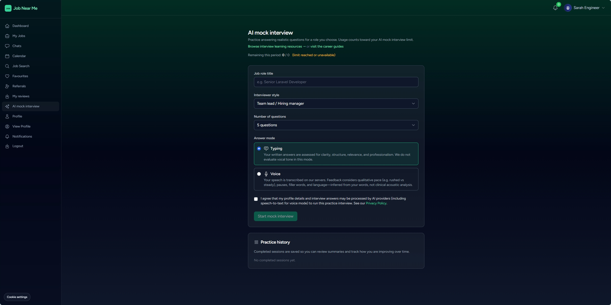The image size is (611, 305).
Task: Click the Job Search magnifier icon
Action: pos(7,66)
